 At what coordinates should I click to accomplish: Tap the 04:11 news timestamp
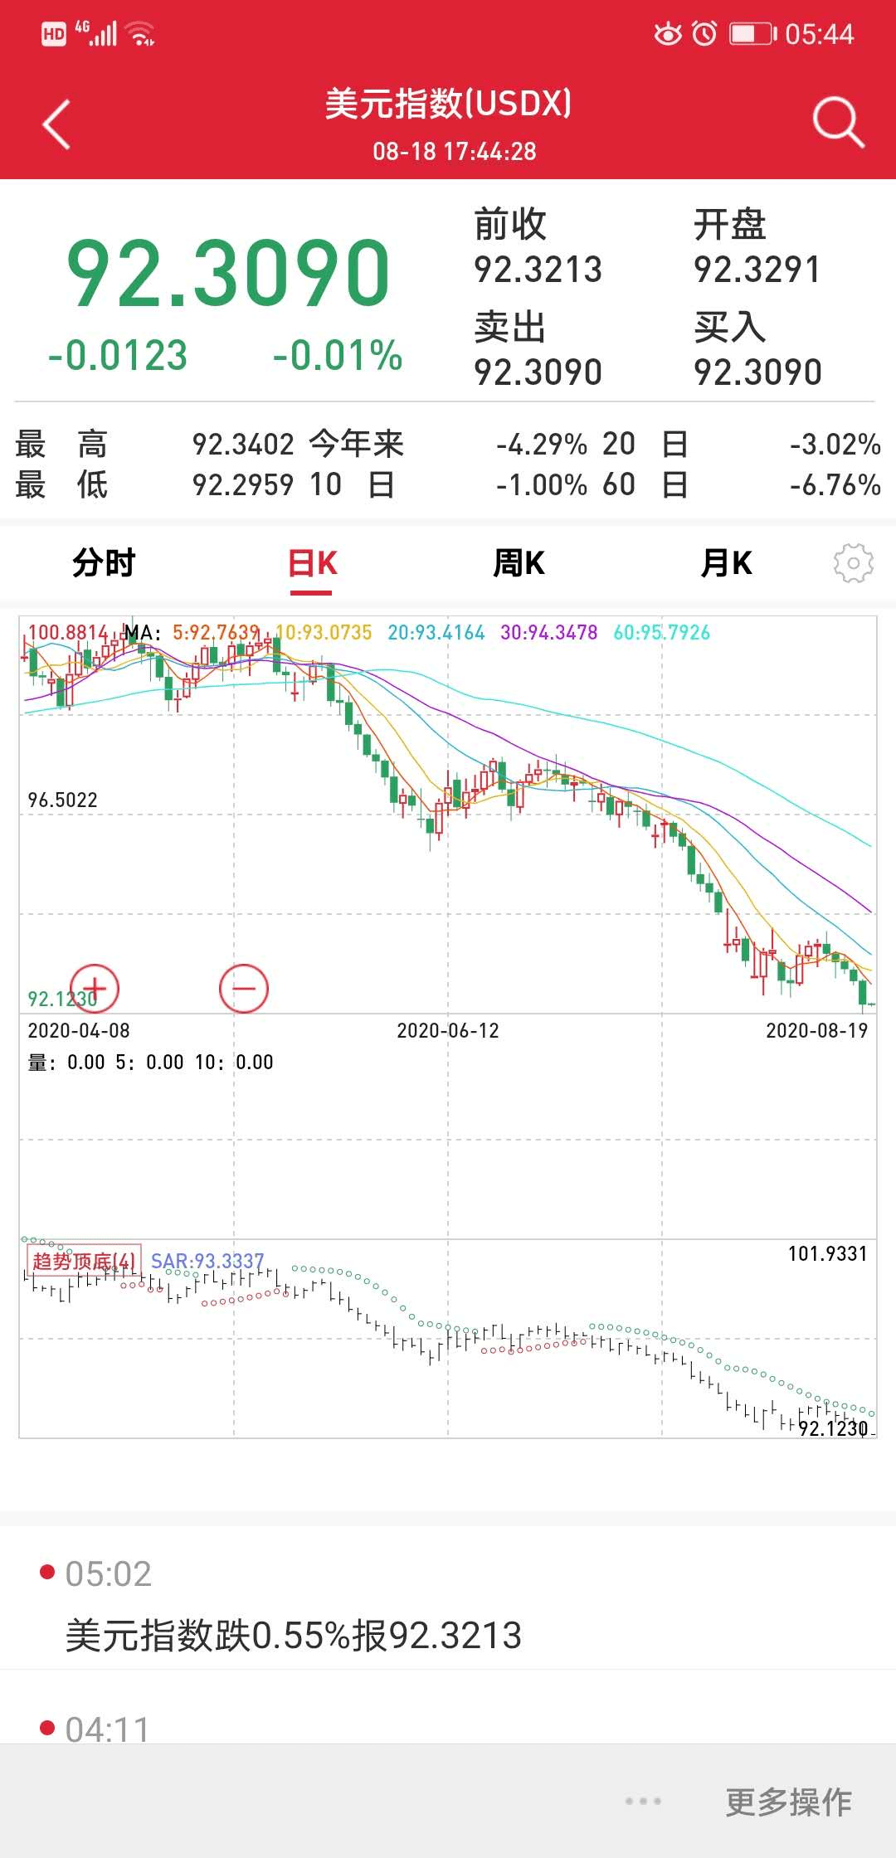click(108, 1729)
